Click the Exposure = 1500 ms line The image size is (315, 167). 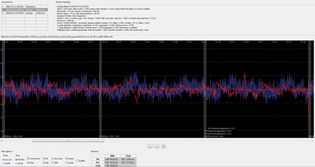(65, 21)
